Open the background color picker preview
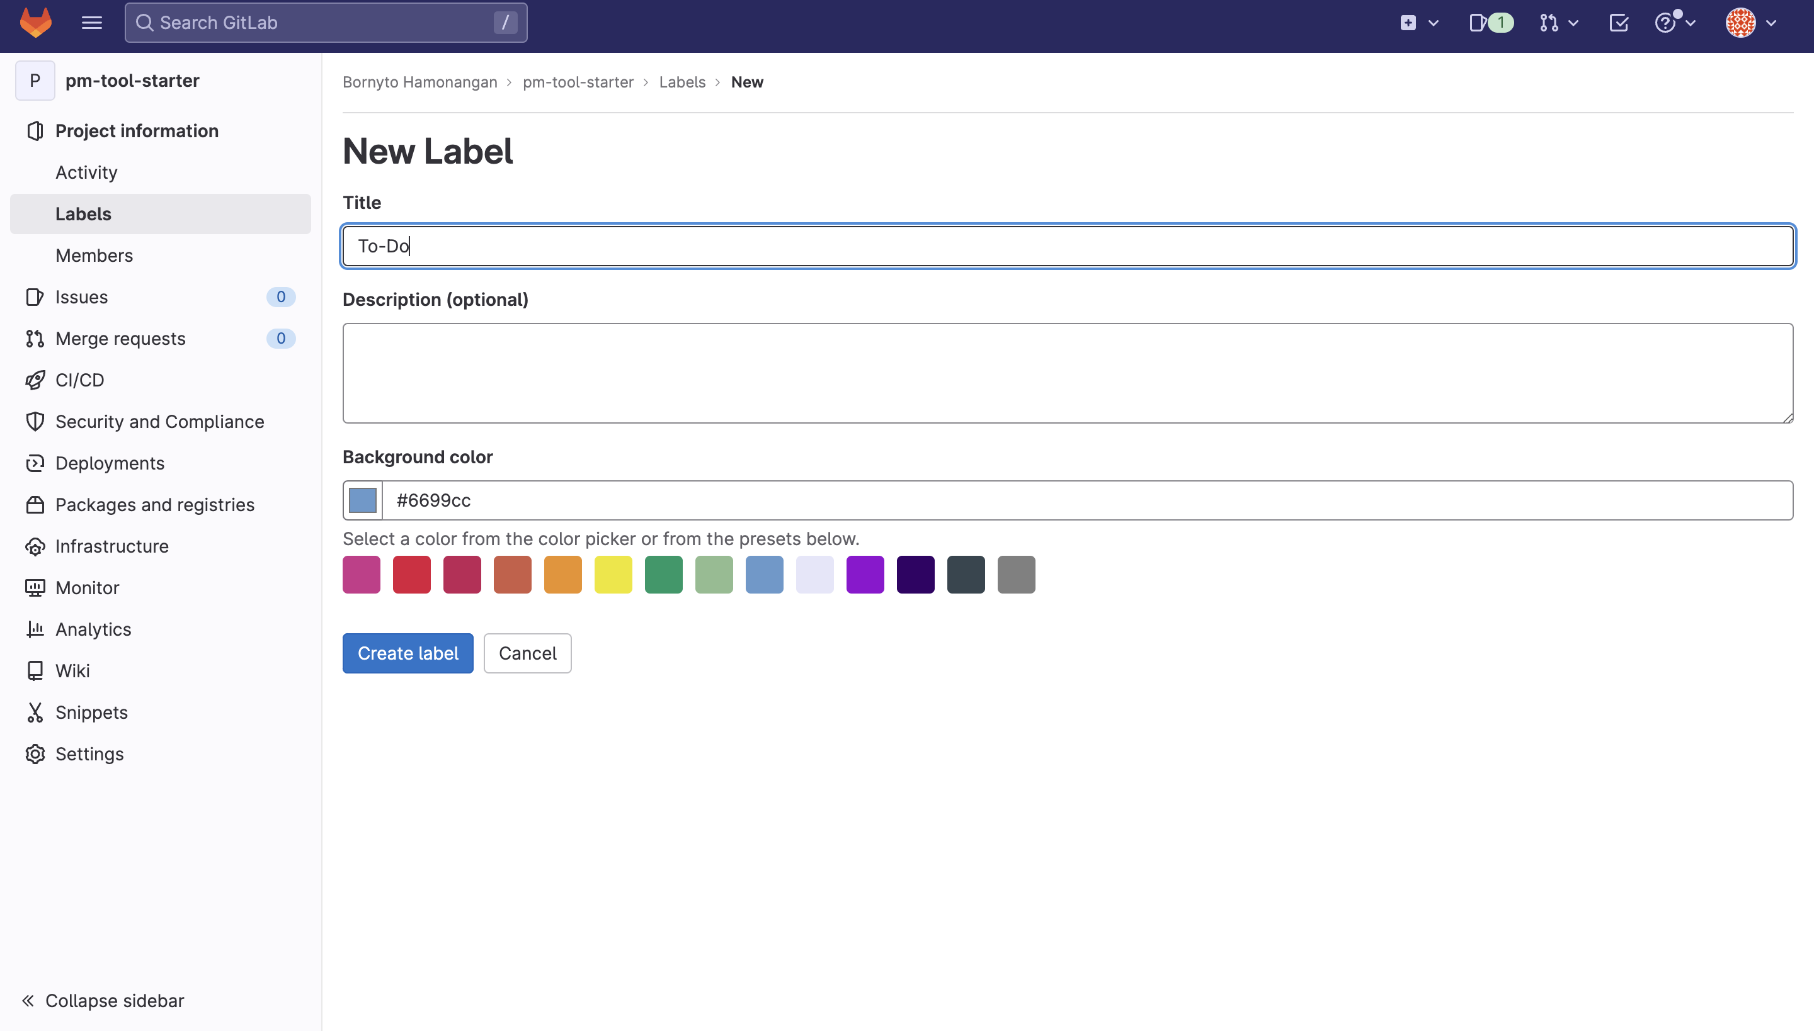 (x=363, y=500)
